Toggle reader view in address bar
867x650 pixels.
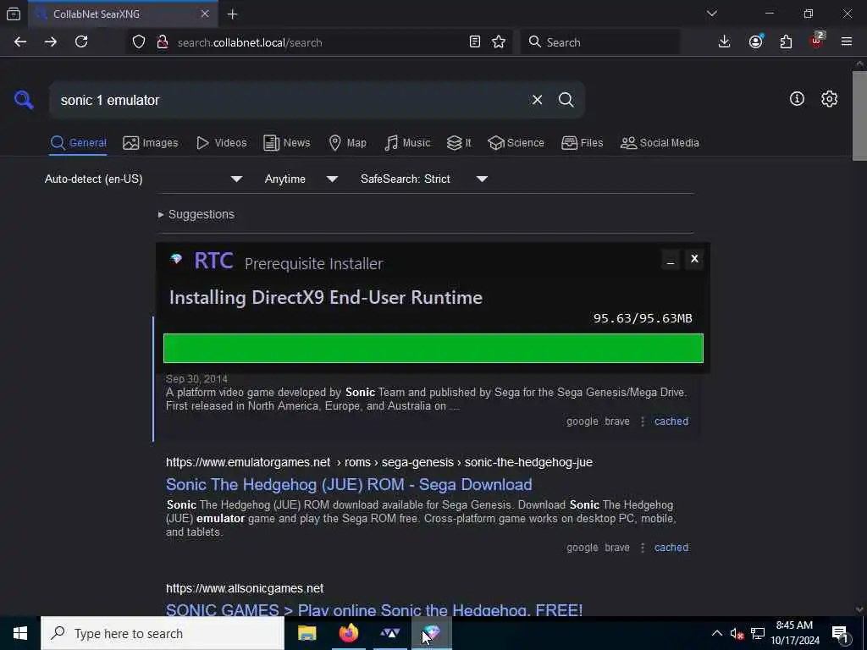tap(474, 42)
